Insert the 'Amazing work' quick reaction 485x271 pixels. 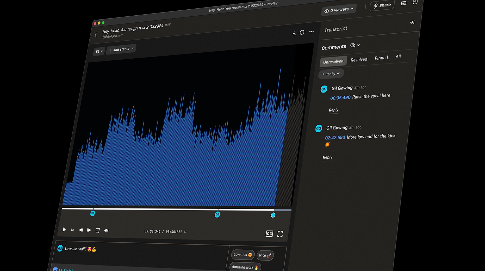[245, 267]
